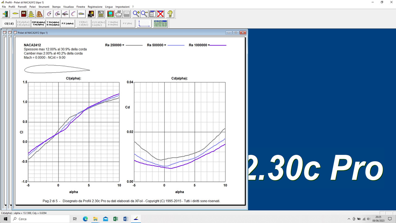Viewport: 396px width, 223px height.
Task: Open Excel from the taskbar
Action: tap(115, 219)
